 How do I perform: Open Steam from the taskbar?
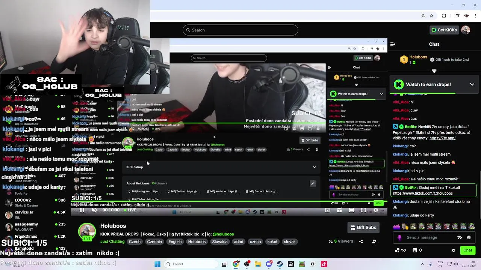pos(280,264)
